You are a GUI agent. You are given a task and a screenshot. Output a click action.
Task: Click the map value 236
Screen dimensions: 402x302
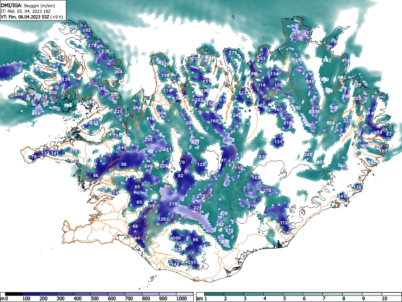point(263,157)
